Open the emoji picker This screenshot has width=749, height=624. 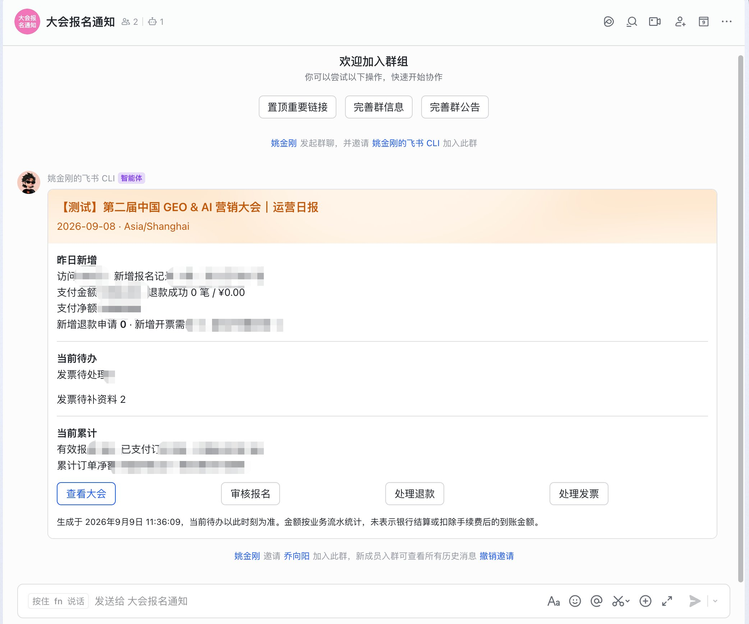tap(575, 601)
